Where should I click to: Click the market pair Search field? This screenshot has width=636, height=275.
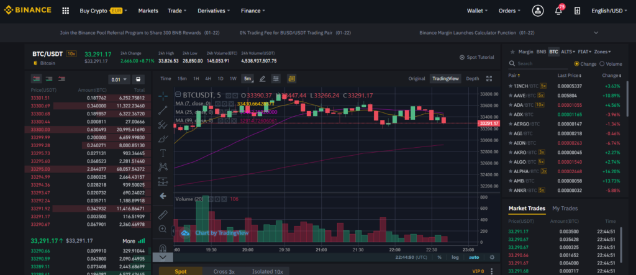click(538, 64)
